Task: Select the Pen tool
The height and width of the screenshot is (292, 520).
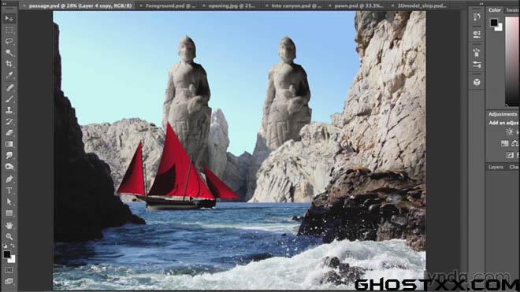Action: (9, 179)
